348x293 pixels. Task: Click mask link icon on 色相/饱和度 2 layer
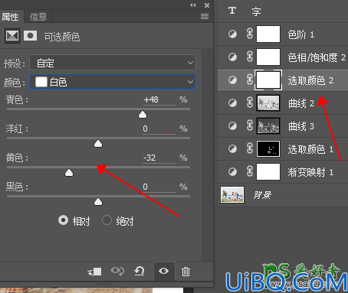pos(250,57)
